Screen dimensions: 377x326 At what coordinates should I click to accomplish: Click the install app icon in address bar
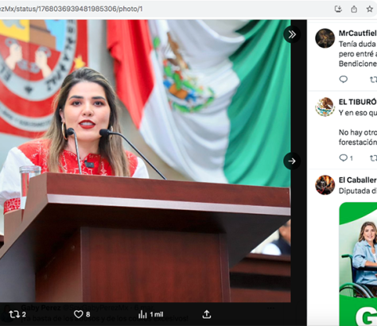pyautogui.click(x=338, y=9)
